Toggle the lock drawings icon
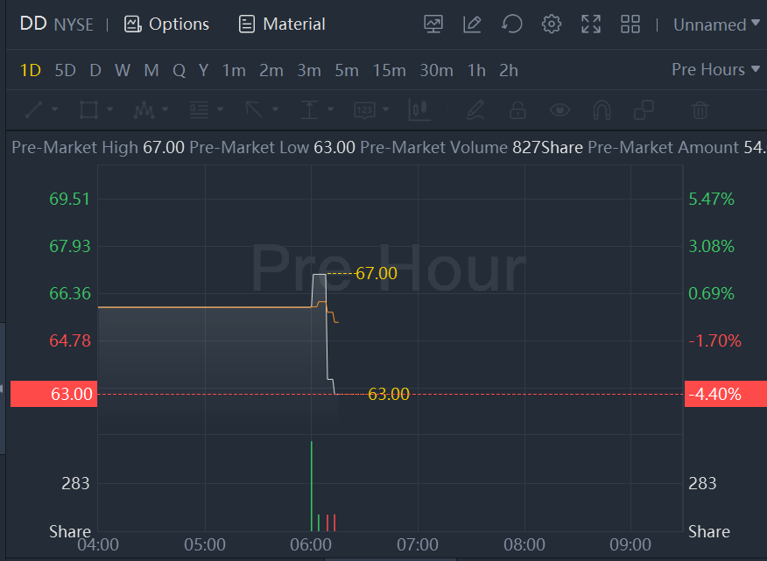 pos(517,110)
